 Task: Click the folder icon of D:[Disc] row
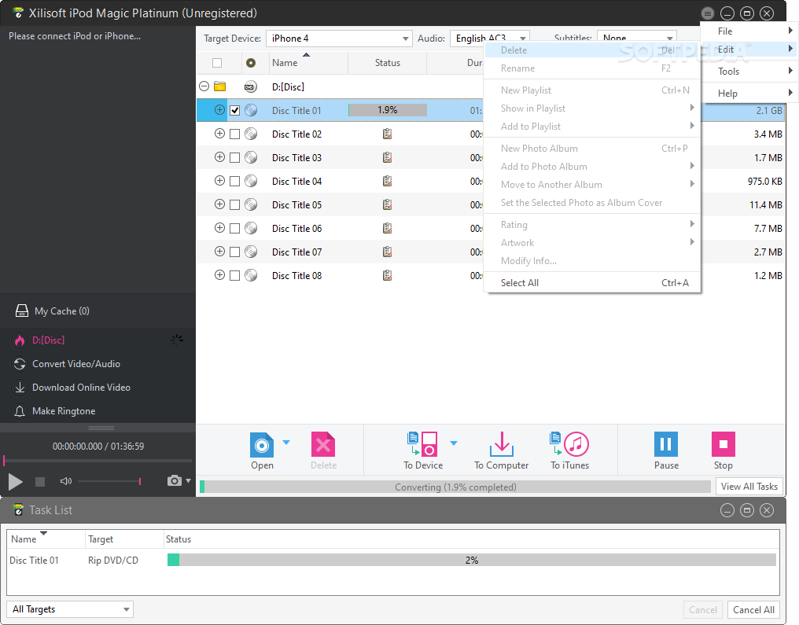tap(219, 86)
